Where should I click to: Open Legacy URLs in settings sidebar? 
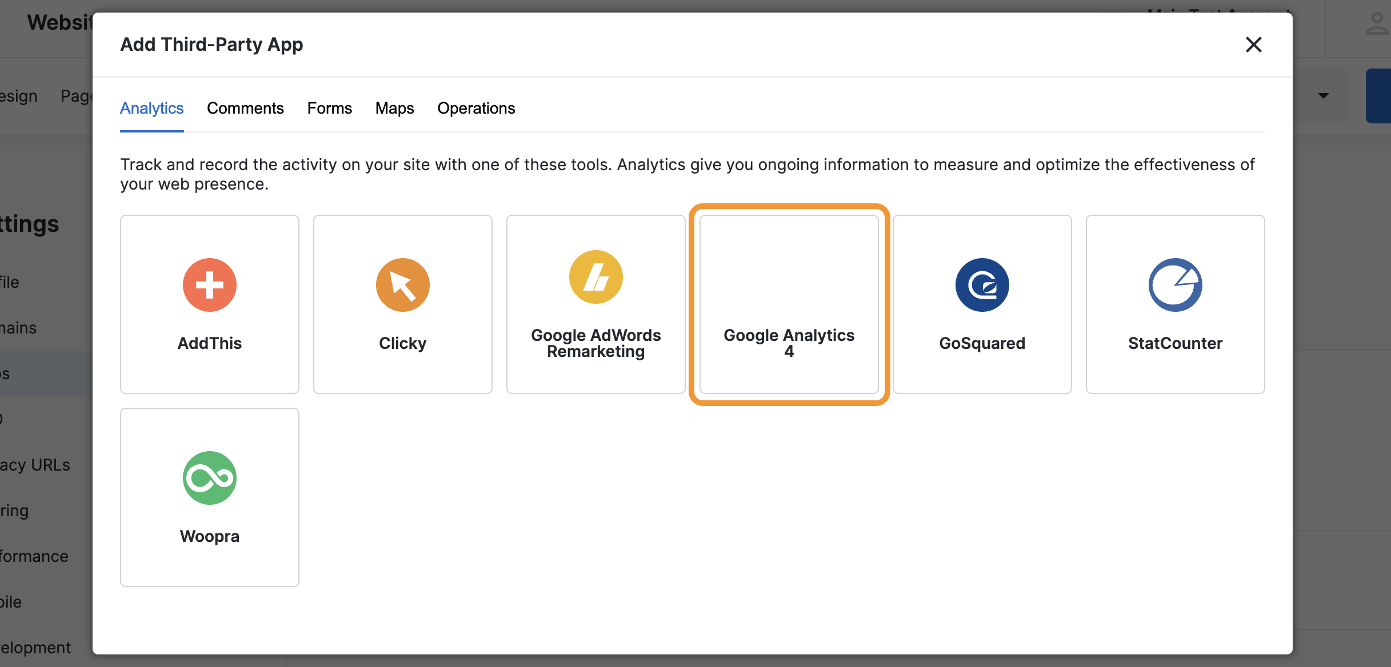34,465
